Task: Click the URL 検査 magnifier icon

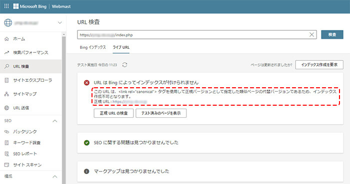Action: point(6,66)
